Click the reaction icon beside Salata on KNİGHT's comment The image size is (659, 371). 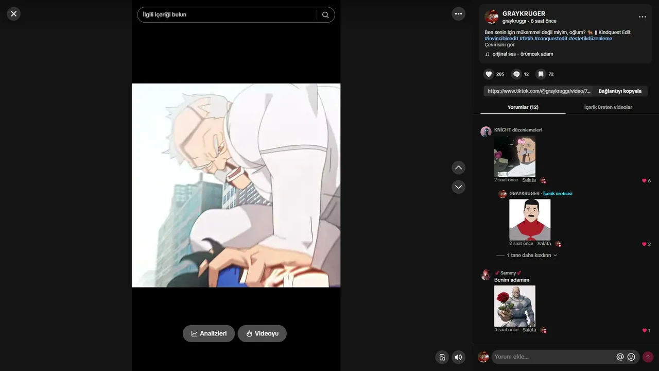coord(543,180)
